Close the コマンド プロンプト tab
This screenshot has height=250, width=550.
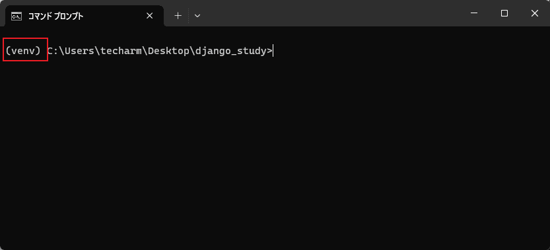pos(149,16)
